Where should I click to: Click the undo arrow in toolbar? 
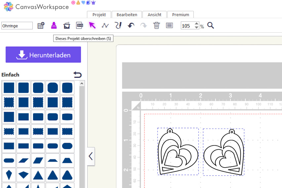(131, 25)
